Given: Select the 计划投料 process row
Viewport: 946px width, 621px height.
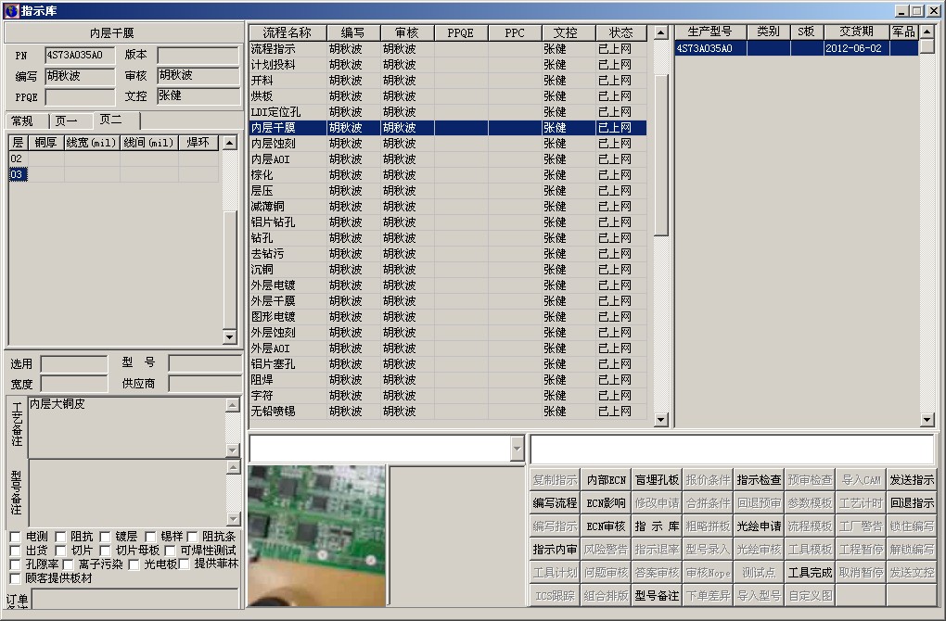Looking at the screenshot, I should [x=448, y=65].
